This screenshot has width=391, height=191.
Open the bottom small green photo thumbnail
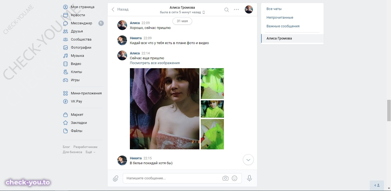pos(212,134)
